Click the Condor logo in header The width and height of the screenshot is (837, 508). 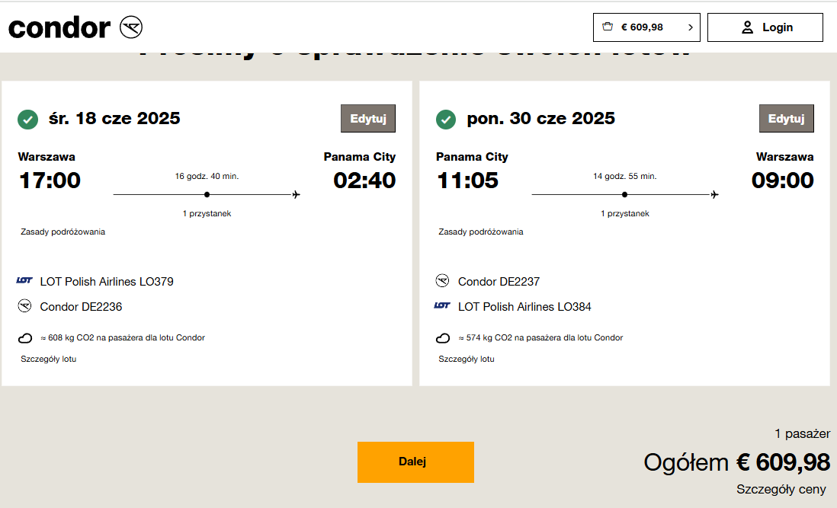(75, 27)
